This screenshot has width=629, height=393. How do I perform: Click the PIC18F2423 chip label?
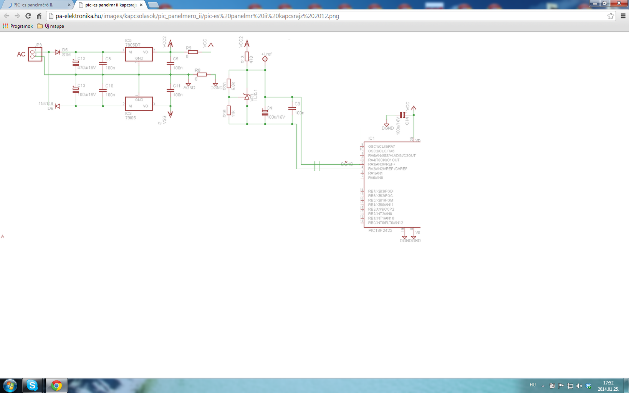(380, 231)
